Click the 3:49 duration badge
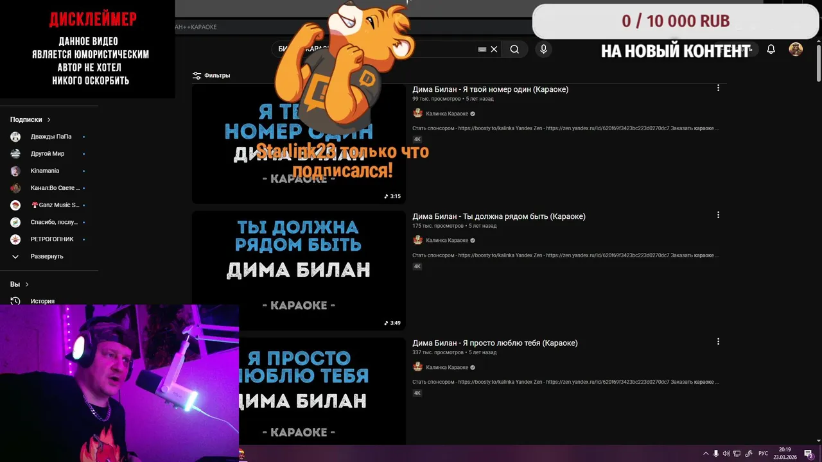The height and width of the screenshot is (462, 822). pyautogui.click(x=392, y=323)
